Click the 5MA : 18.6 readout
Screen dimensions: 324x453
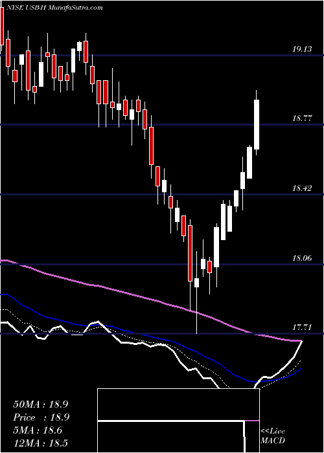click(38, 430)
